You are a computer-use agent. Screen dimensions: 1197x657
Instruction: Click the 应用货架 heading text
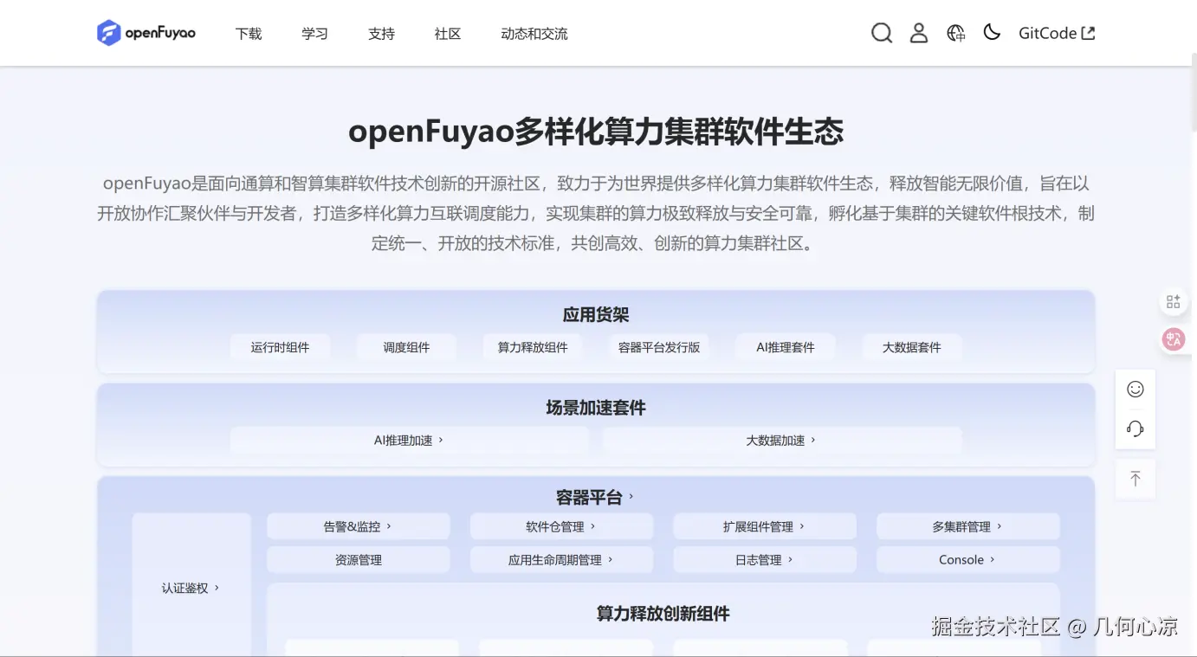(596, 315)
